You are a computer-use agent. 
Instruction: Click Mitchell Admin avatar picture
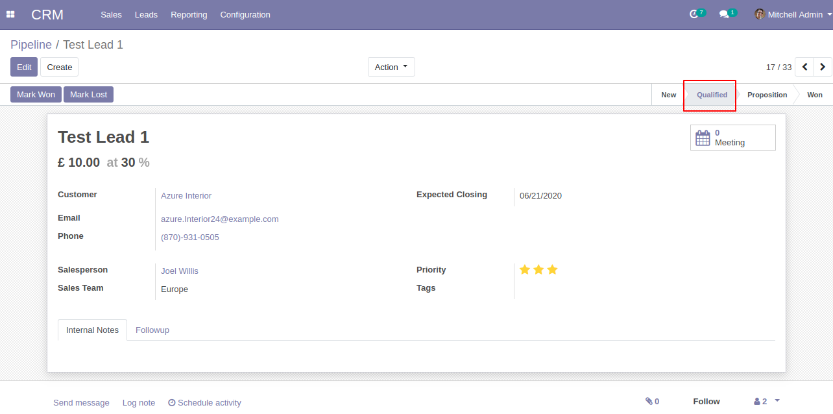(x=759, y=14)
